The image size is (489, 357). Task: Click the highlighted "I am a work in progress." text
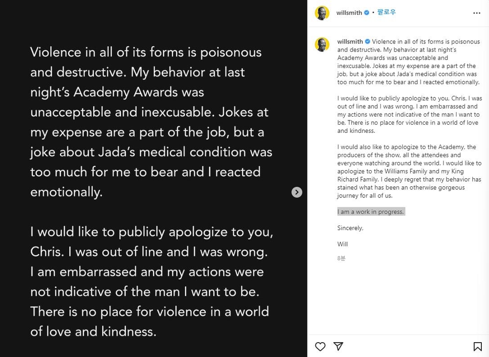[x=371, y=212]
